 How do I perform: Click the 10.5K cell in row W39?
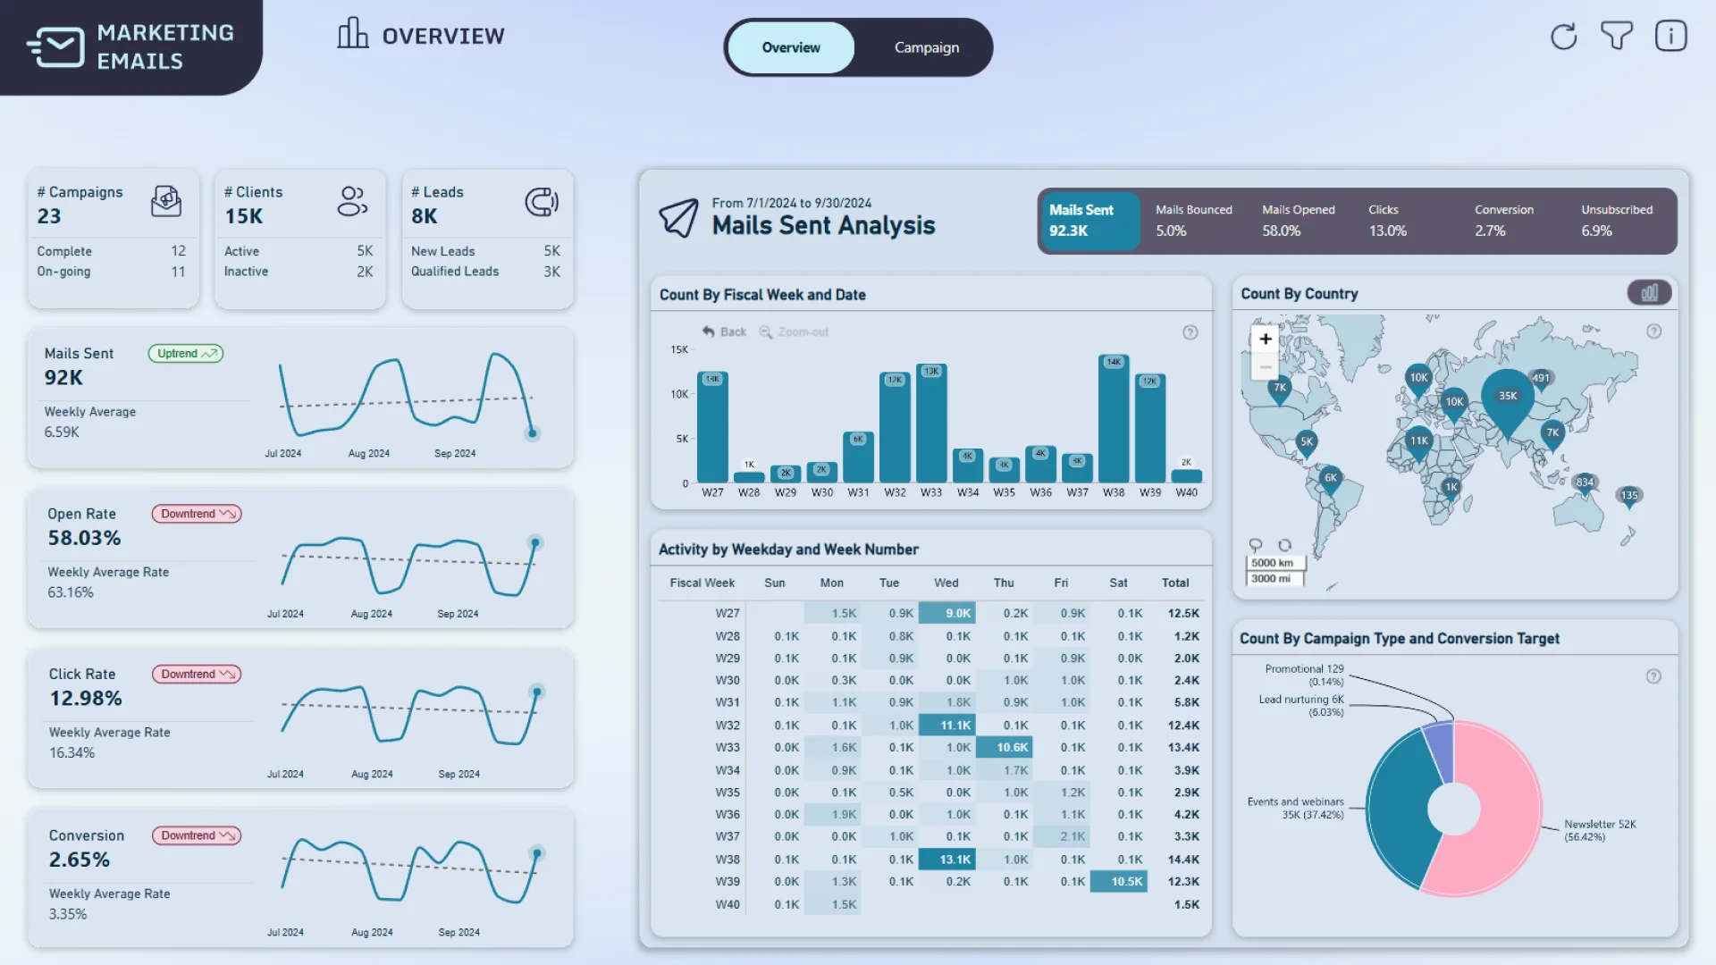[x=1119, y=881]
